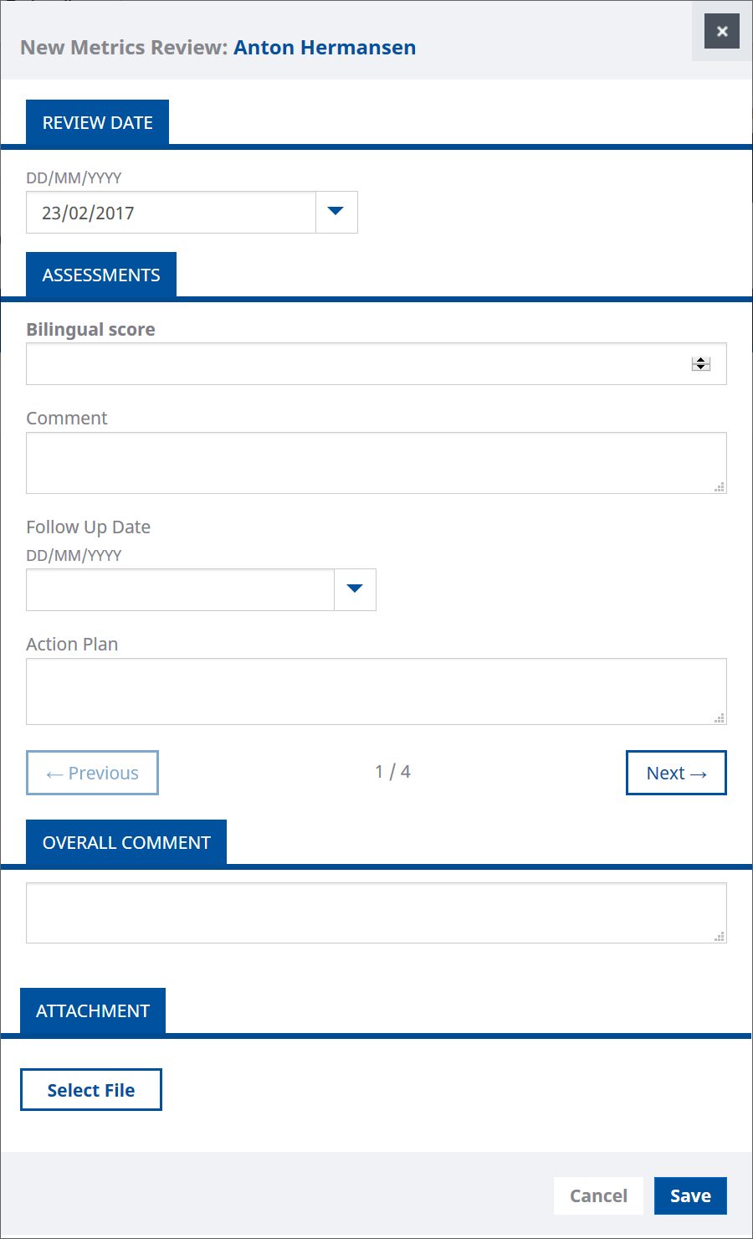
Task: Cancel the metrics review
Action: click(598, 1195)
